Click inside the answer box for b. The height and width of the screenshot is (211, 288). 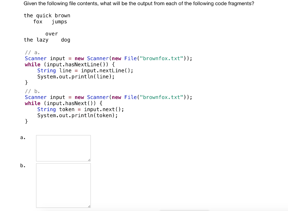63,185
